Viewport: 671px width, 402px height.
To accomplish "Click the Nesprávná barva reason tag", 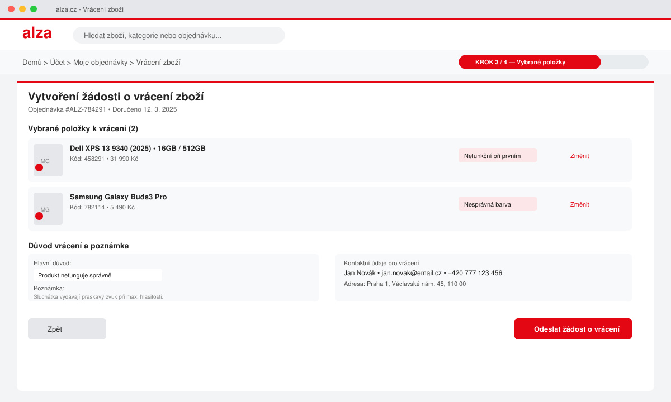I will pos(498,204).
